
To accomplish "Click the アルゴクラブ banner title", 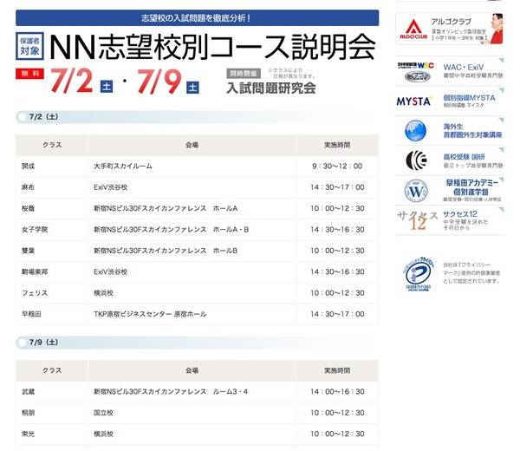I will point(451,22).
